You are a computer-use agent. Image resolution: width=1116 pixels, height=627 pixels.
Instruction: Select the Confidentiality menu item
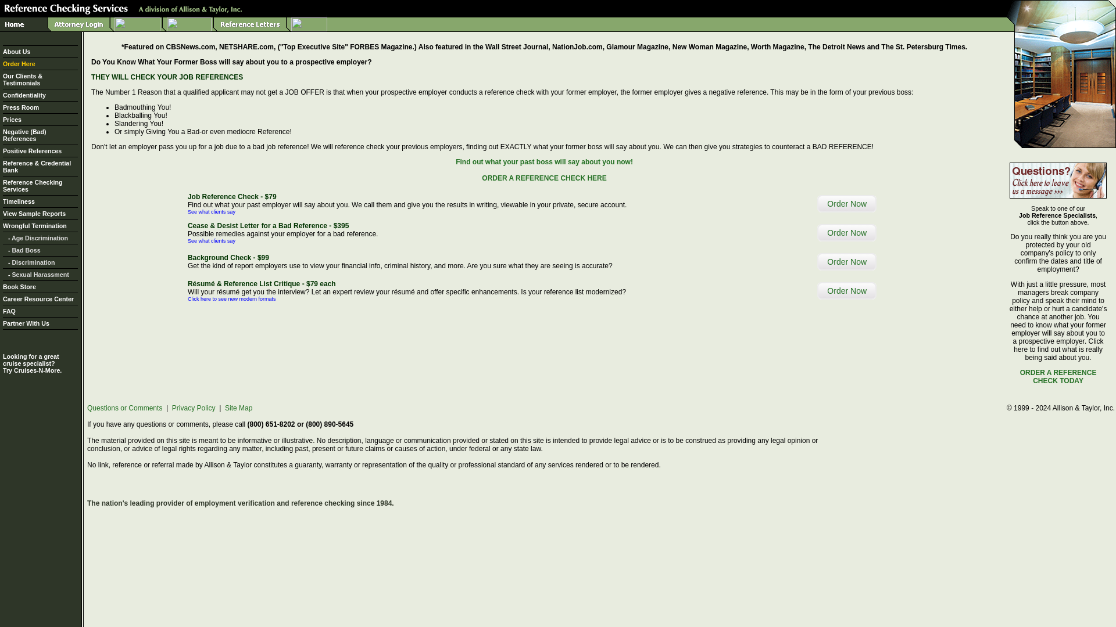[x=24, y=95]
